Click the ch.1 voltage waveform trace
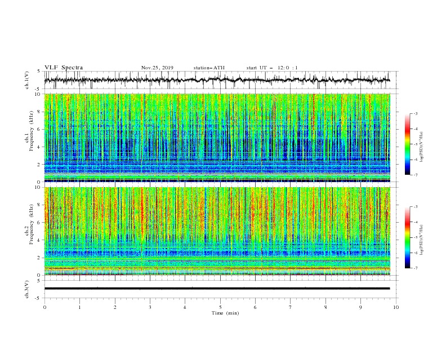Screen dimensions: 446x345 (x=217, y=80)
